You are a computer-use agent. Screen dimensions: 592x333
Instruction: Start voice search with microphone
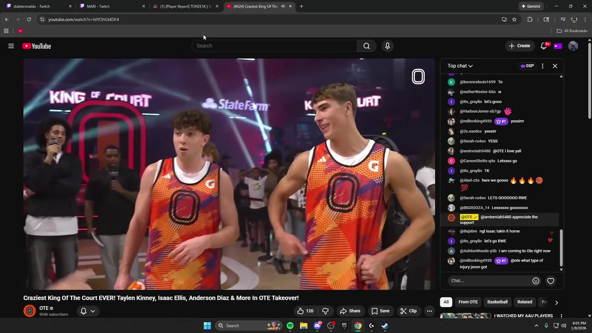[x=388, y=46]
